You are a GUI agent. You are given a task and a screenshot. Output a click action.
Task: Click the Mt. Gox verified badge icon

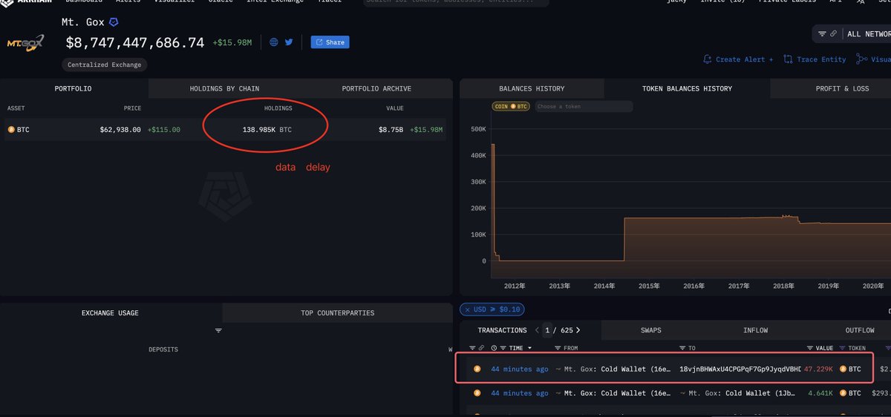[x=114, y=22]
